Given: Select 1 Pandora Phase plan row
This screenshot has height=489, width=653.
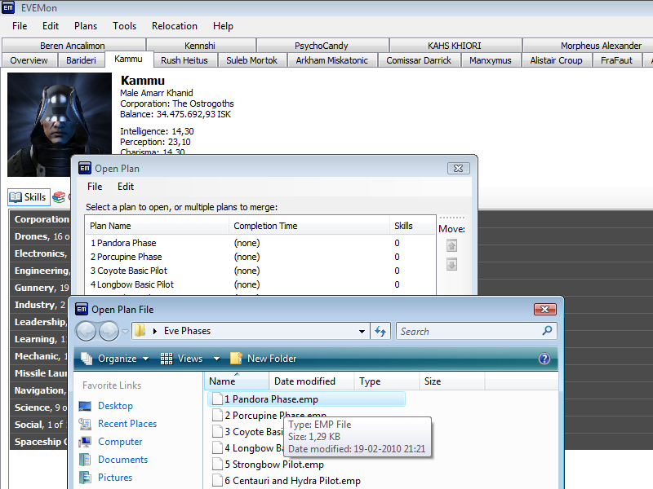Looking at the screenshot, I should coord(260,243).
